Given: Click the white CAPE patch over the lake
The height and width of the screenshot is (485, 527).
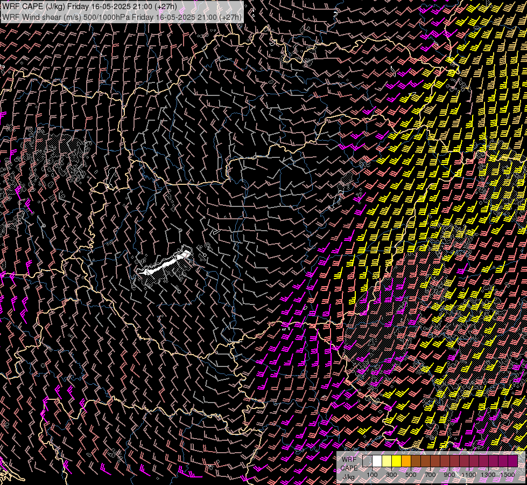Looking at the screenshot, I should [164, 264].
